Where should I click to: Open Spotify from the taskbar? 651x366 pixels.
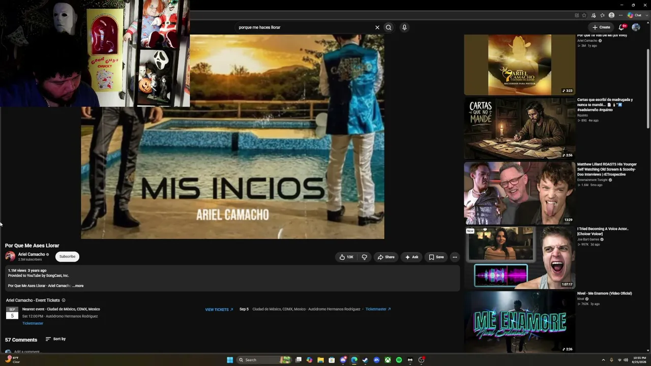[399, 360]
